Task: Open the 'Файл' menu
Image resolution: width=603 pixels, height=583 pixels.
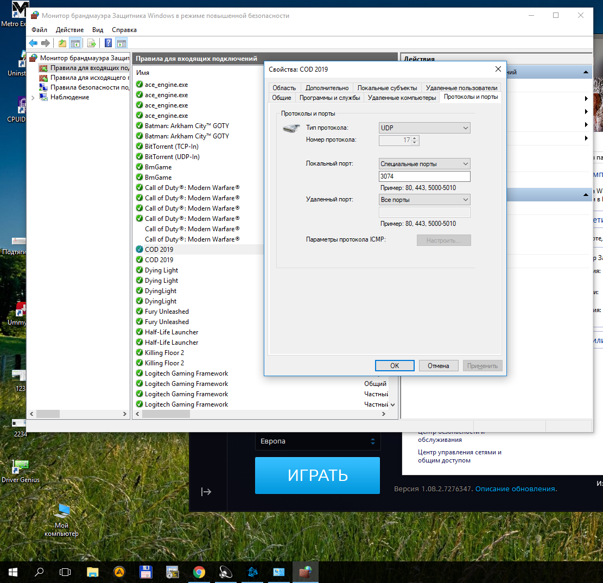Action: [x=39, y=30]
